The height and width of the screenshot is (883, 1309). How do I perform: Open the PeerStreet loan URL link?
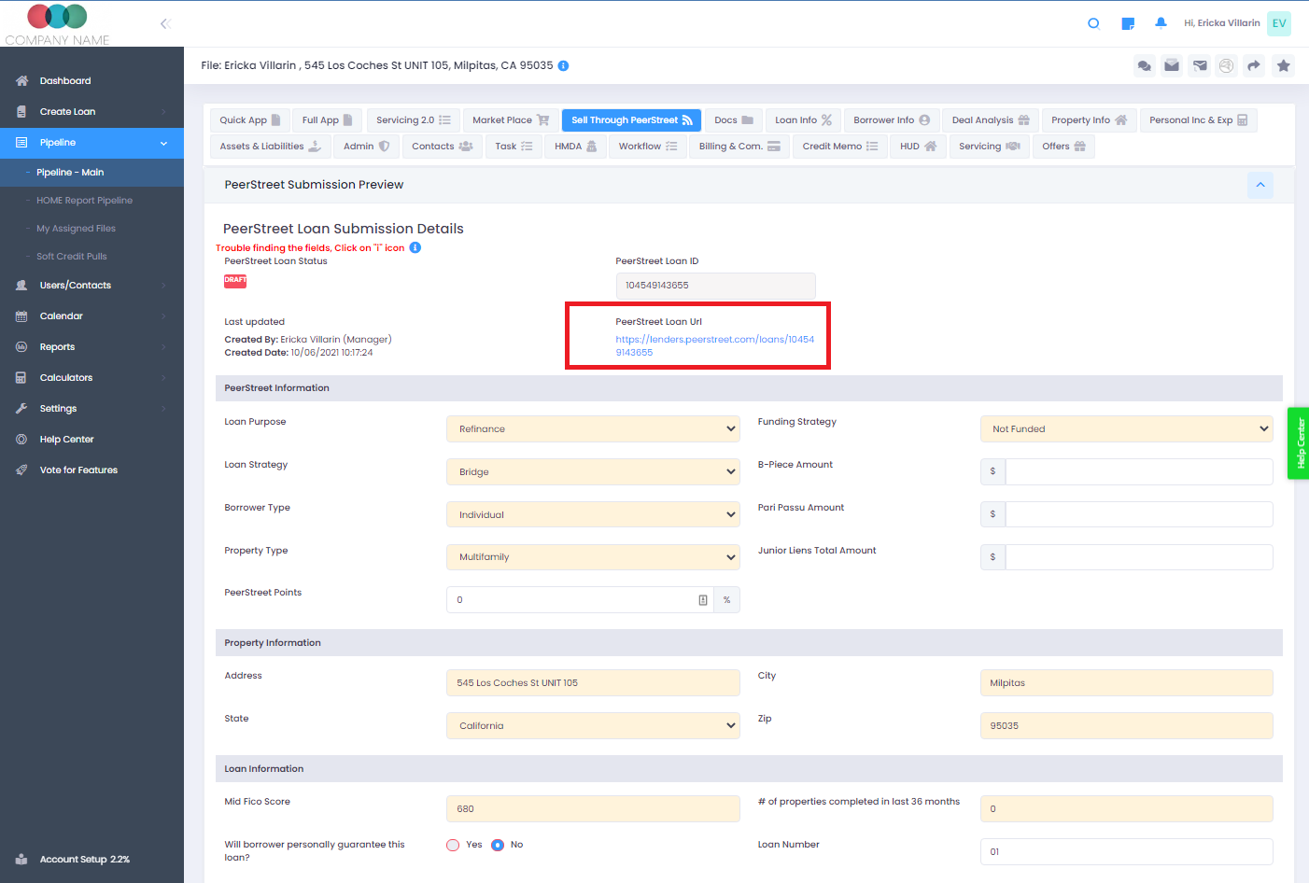[x=714, y=346]
